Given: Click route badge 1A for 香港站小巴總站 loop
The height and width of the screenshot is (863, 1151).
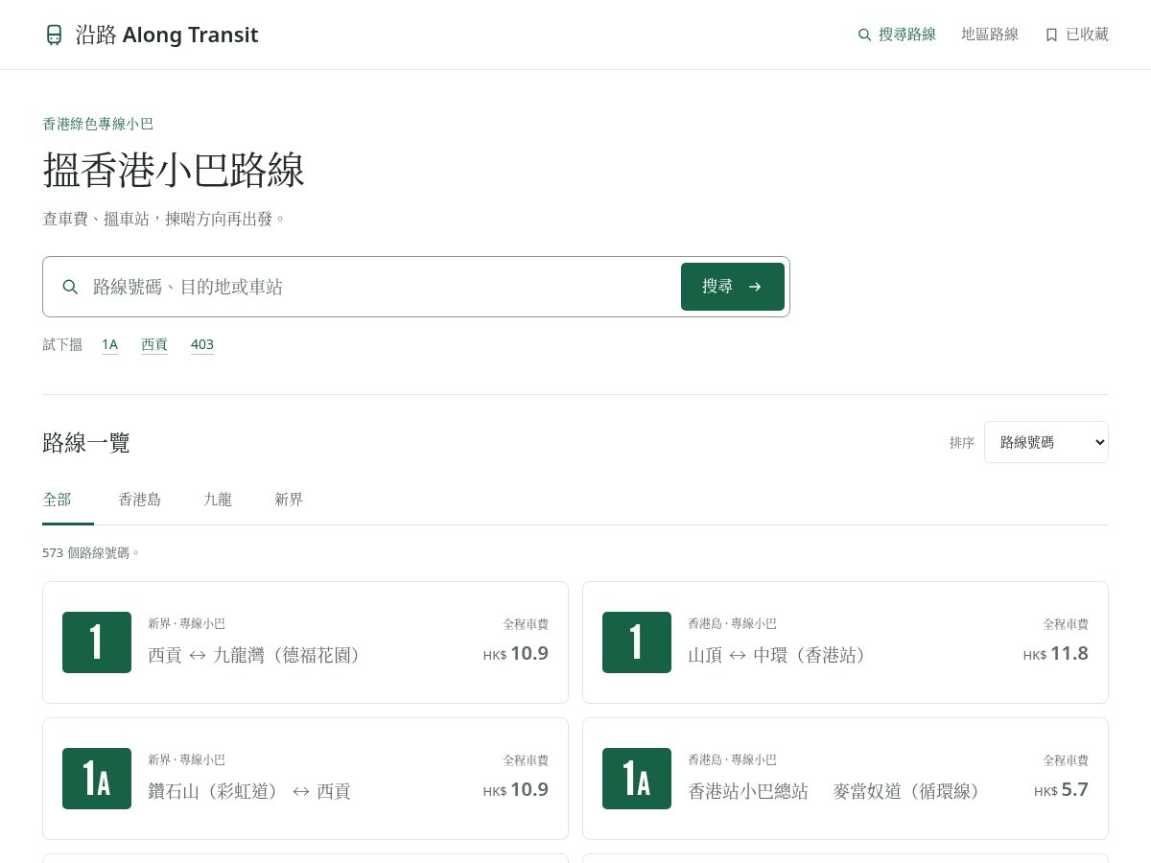Looking at the screenshot, I should (x=637, y=779).
